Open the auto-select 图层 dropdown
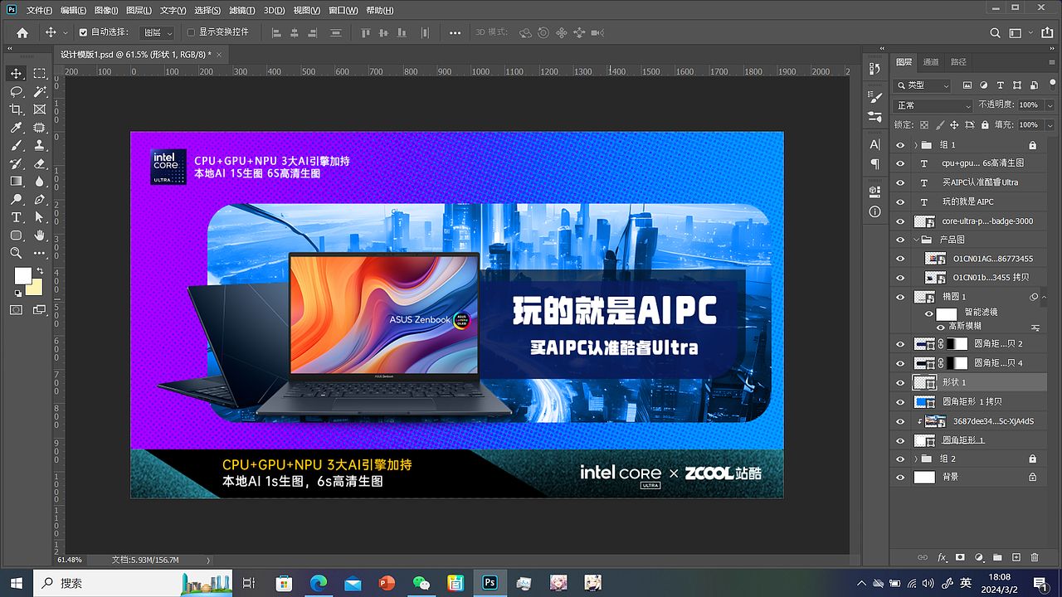This screenshot has height=597, width=1062. click(157, 32)
